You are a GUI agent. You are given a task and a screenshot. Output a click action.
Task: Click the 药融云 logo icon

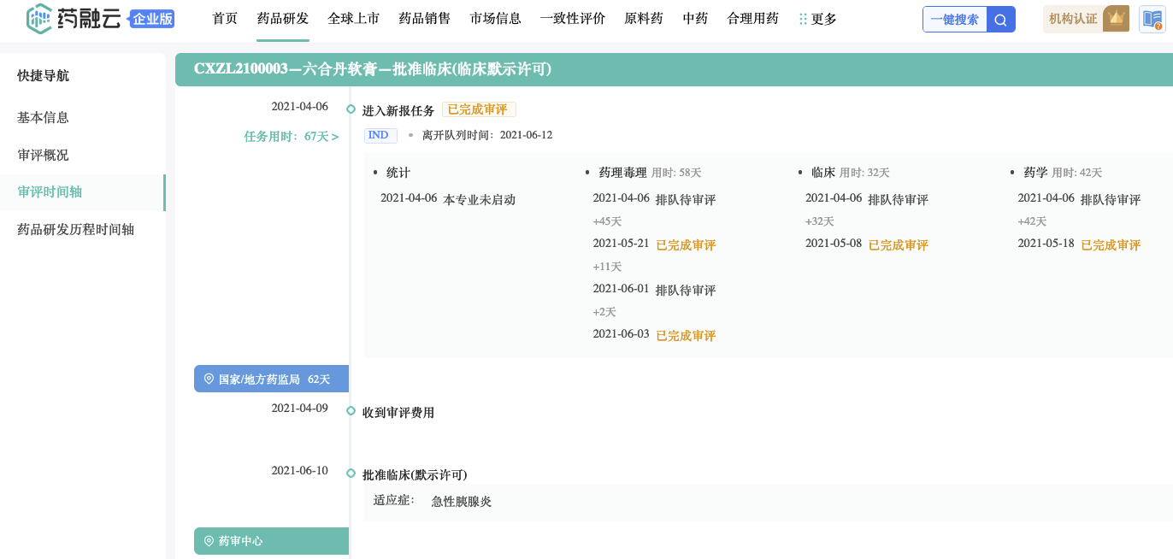tap(39, 19)
